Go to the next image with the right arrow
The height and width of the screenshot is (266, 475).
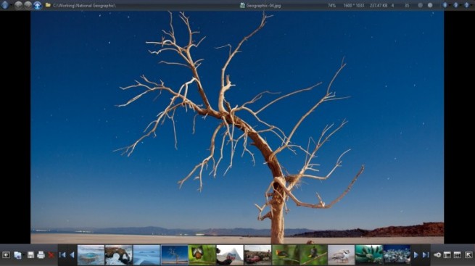(x=416, y=255)
